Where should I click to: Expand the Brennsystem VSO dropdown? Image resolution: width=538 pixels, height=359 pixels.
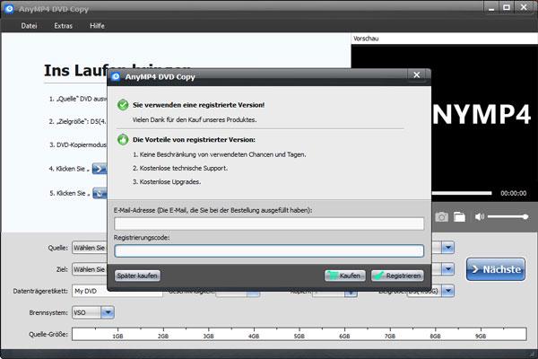(108, 312)
